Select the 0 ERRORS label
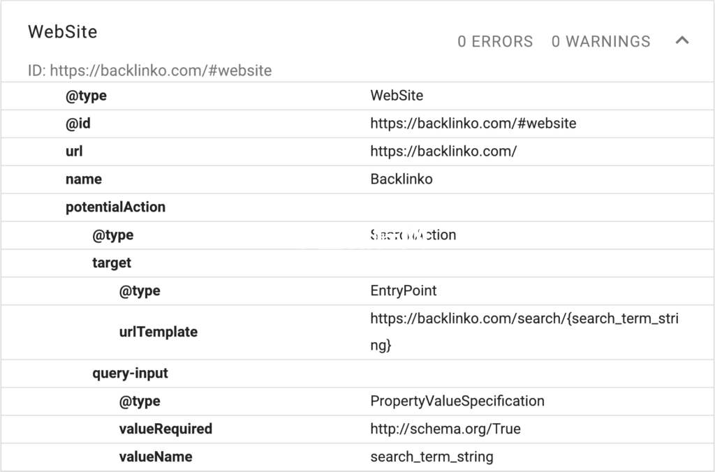715x472 pixels. 495,41
